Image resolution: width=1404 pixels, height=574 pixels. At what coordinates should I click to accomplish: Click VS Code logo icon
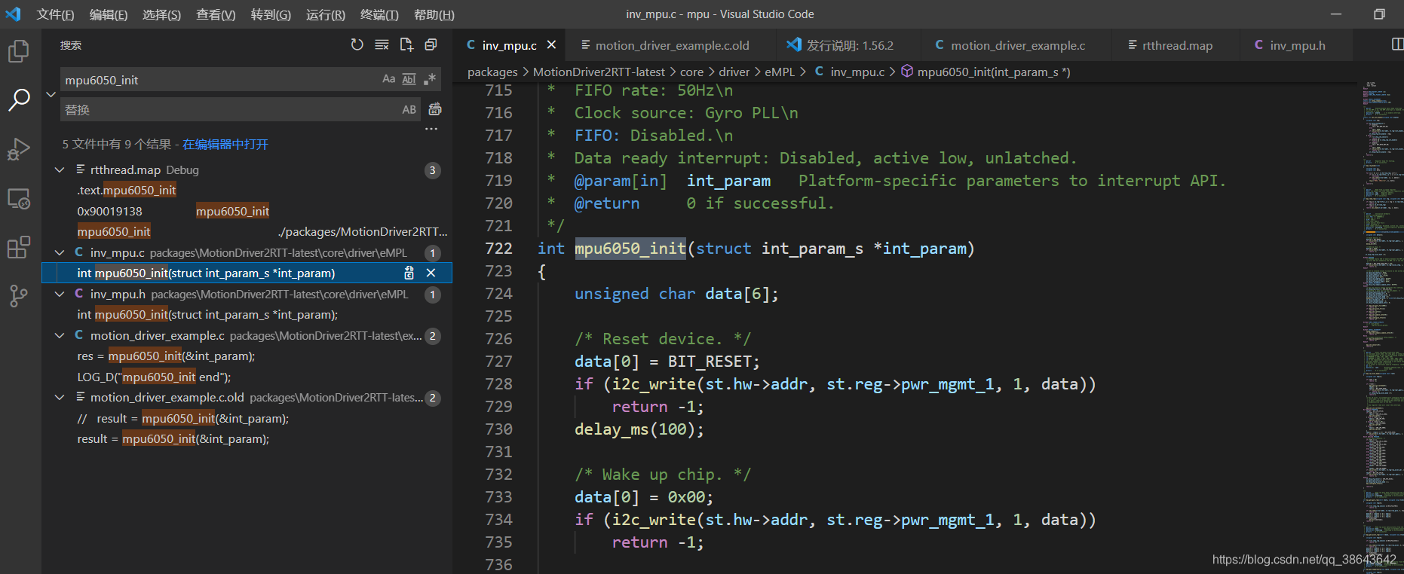click(x=14, y=14)
